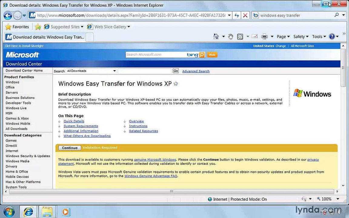Open the Favorites star button
Image resolution: width=349 pixels, height=218 pixels.
(17, 27)
